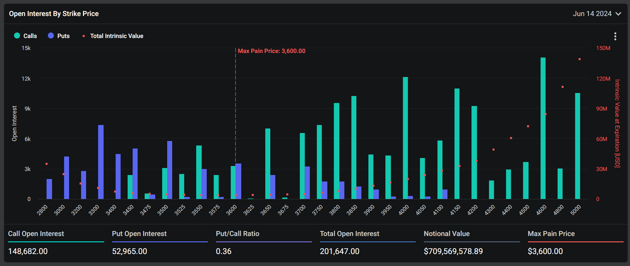Toggle the Calls series in legend

tap(30, 36)
